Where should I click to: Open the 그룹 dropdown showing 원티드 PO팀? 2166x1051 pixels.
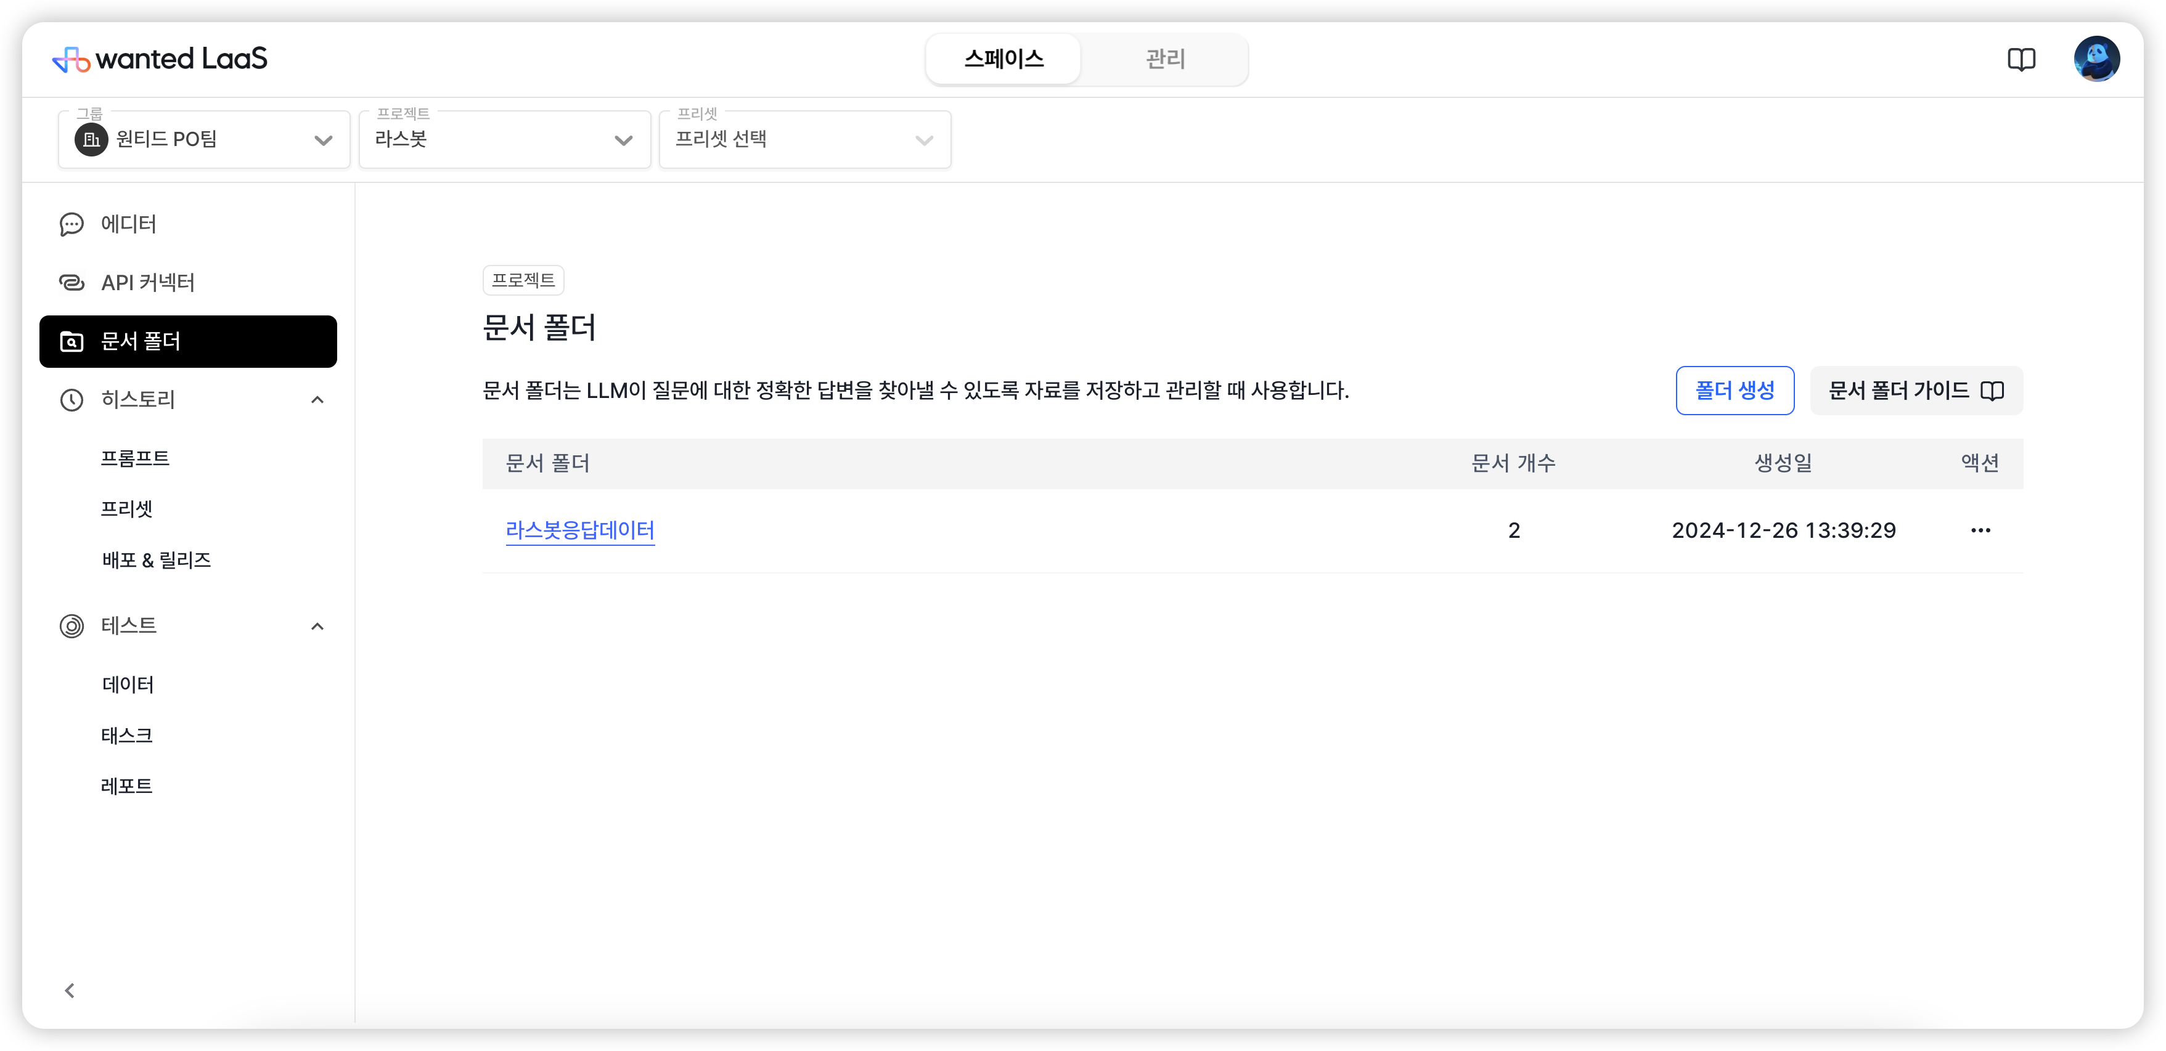tap(204, 139)
